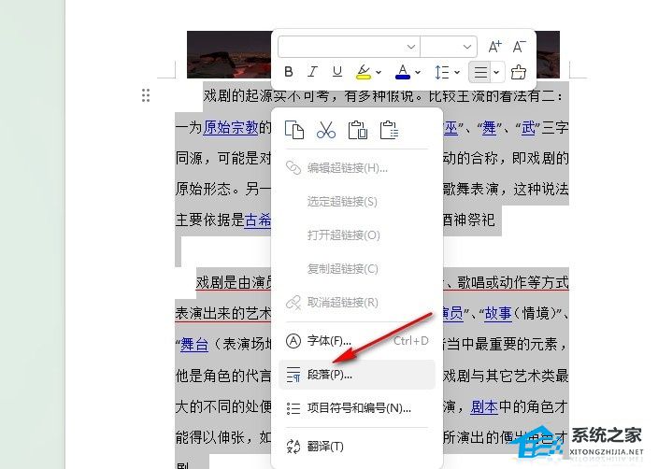The height and width of the screenshot is (469, 658).
Task: Toggle underline formatting in mini toolbar
Action: pos(337,72)
